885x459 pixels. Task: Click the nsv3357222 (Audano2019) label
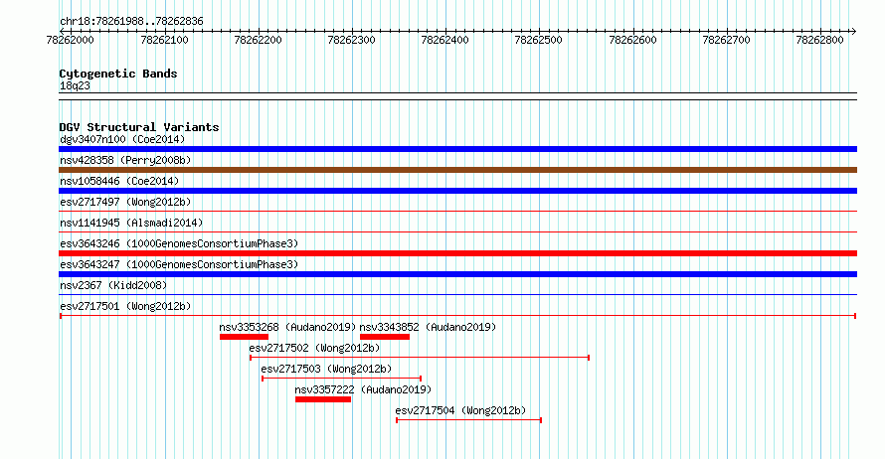[363, 389]
